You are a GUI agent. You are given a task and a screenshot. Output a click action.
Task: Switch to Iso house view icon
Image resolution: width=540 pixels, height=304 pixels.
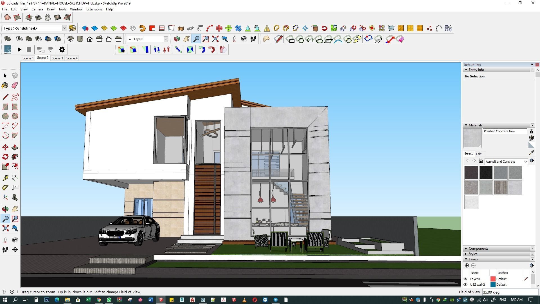click(x=71, y=39)
